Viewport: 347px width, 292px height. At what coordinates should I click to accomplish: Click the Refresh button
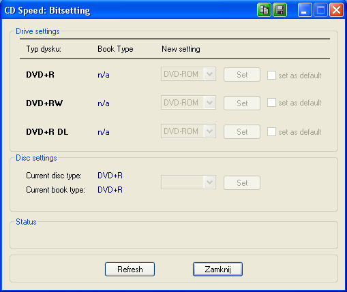[x=130, y=270]
